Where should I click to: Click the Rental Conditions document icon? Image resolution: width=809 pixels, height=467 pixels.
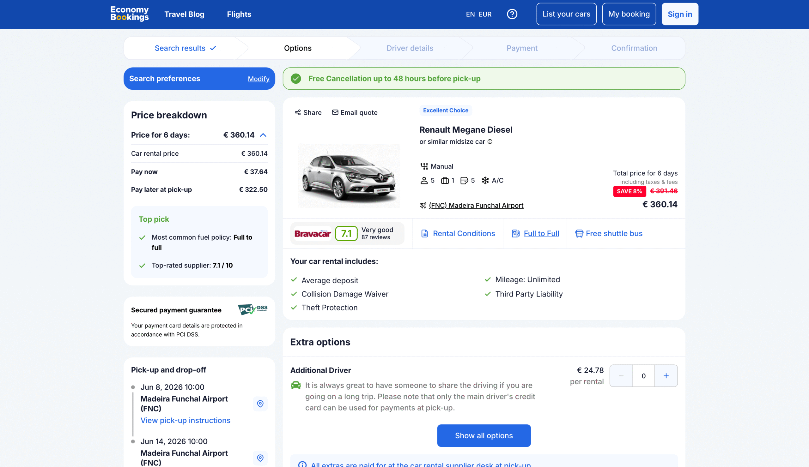click(424, 234)
